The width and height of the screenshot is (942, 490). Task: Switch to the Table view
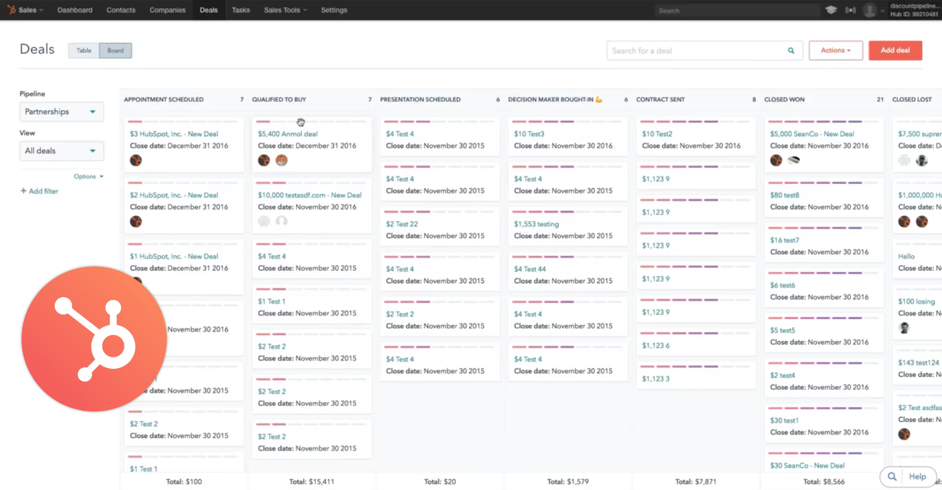(x=84, y=51)
